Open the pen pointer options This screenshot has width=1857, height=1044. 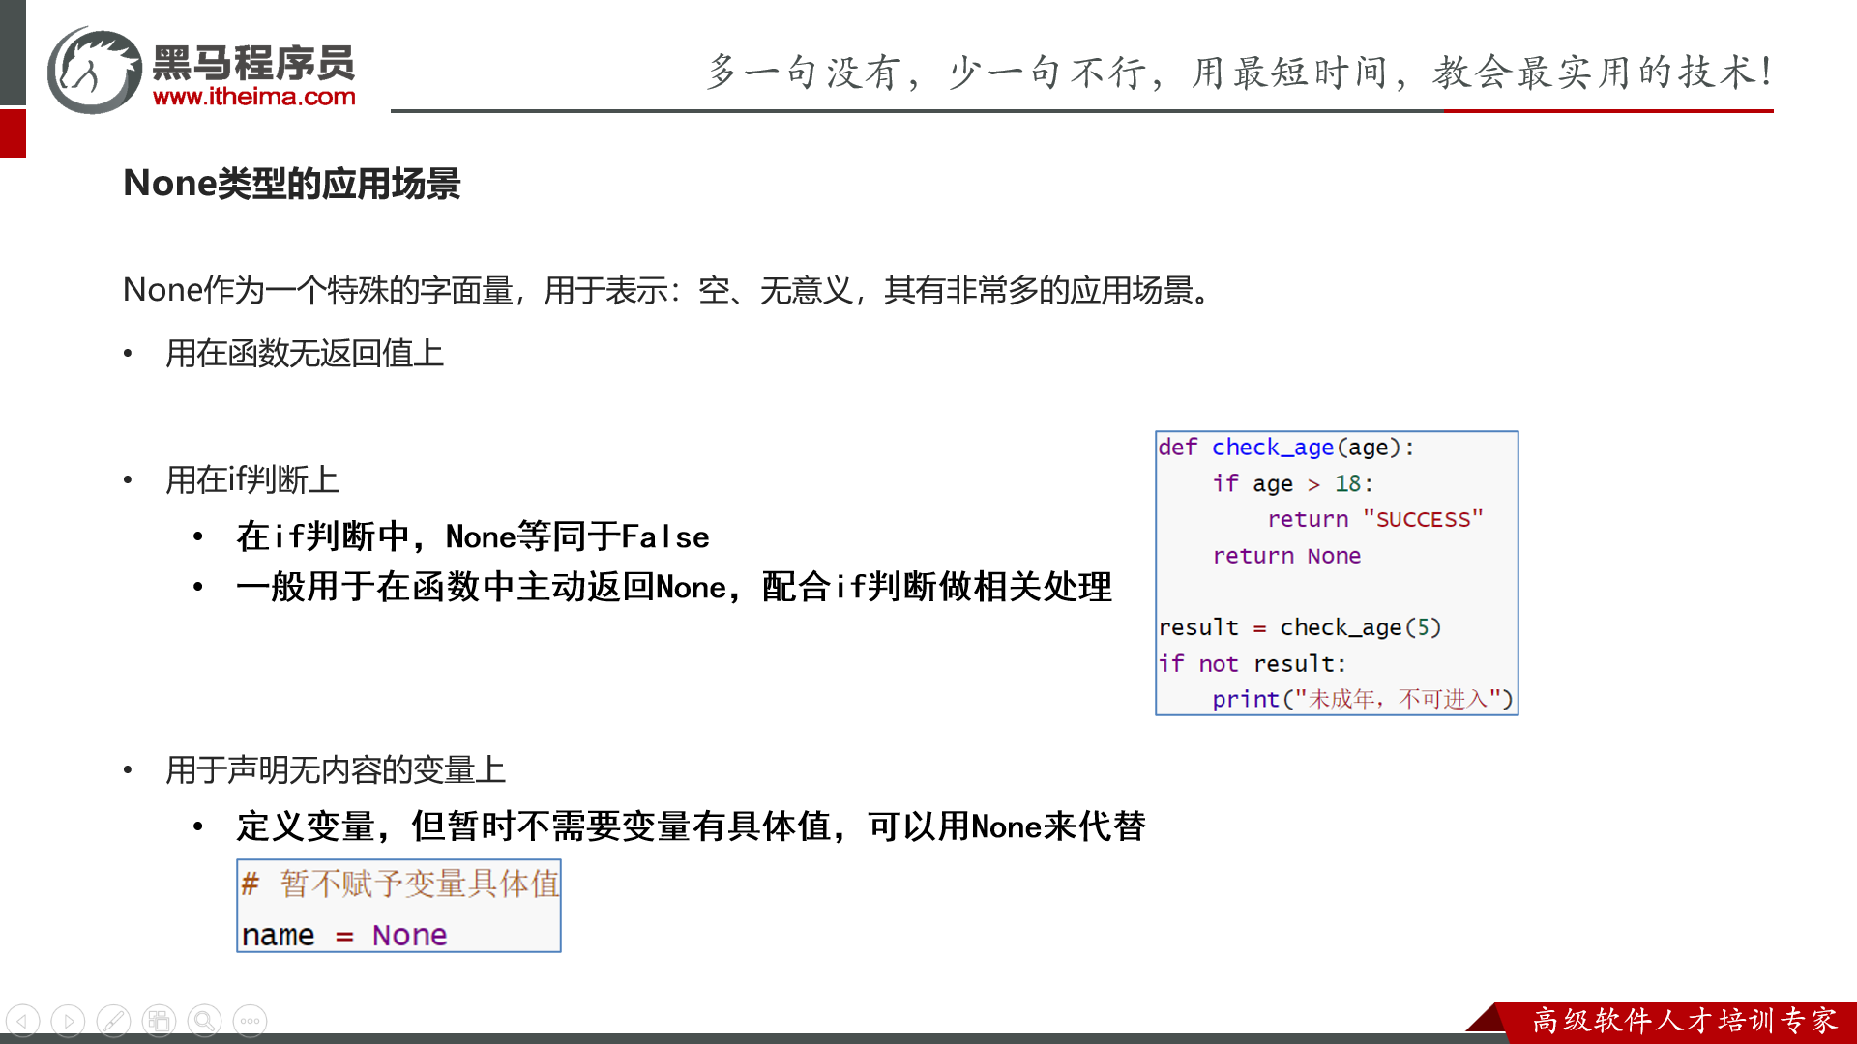point(113,1021)
